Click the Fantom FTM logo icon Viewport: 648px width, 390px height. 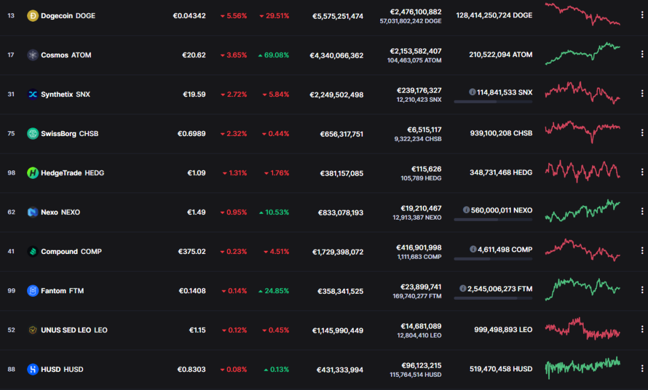pyautogui.click(x=32, y=291)
